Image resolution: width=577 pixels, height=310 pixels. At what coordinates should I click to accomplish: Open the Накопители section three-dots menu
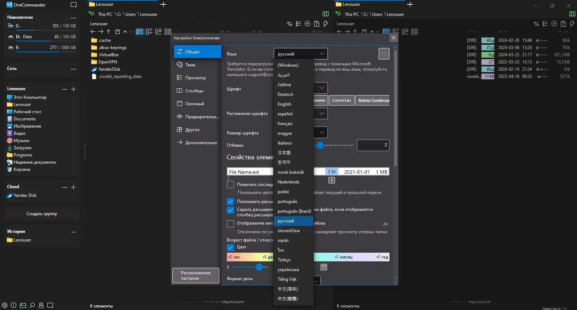pyautogui.click(x=74, y=18)
